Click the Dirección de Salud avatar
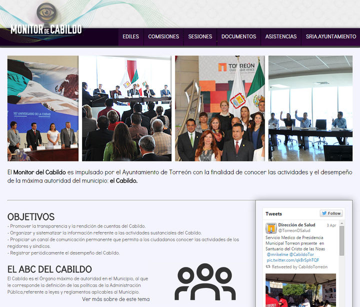Image resolution: width=360 pixels, height=307 pixels. point(271,228)
